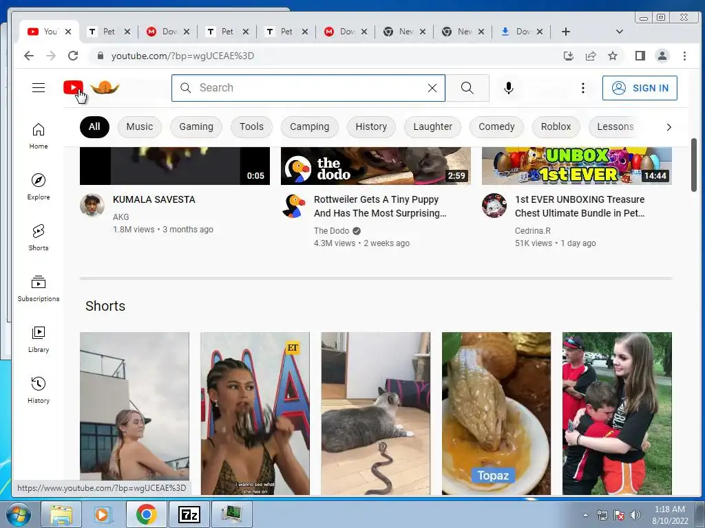Open 7-Zip from the taskbar

pos(189,514)
